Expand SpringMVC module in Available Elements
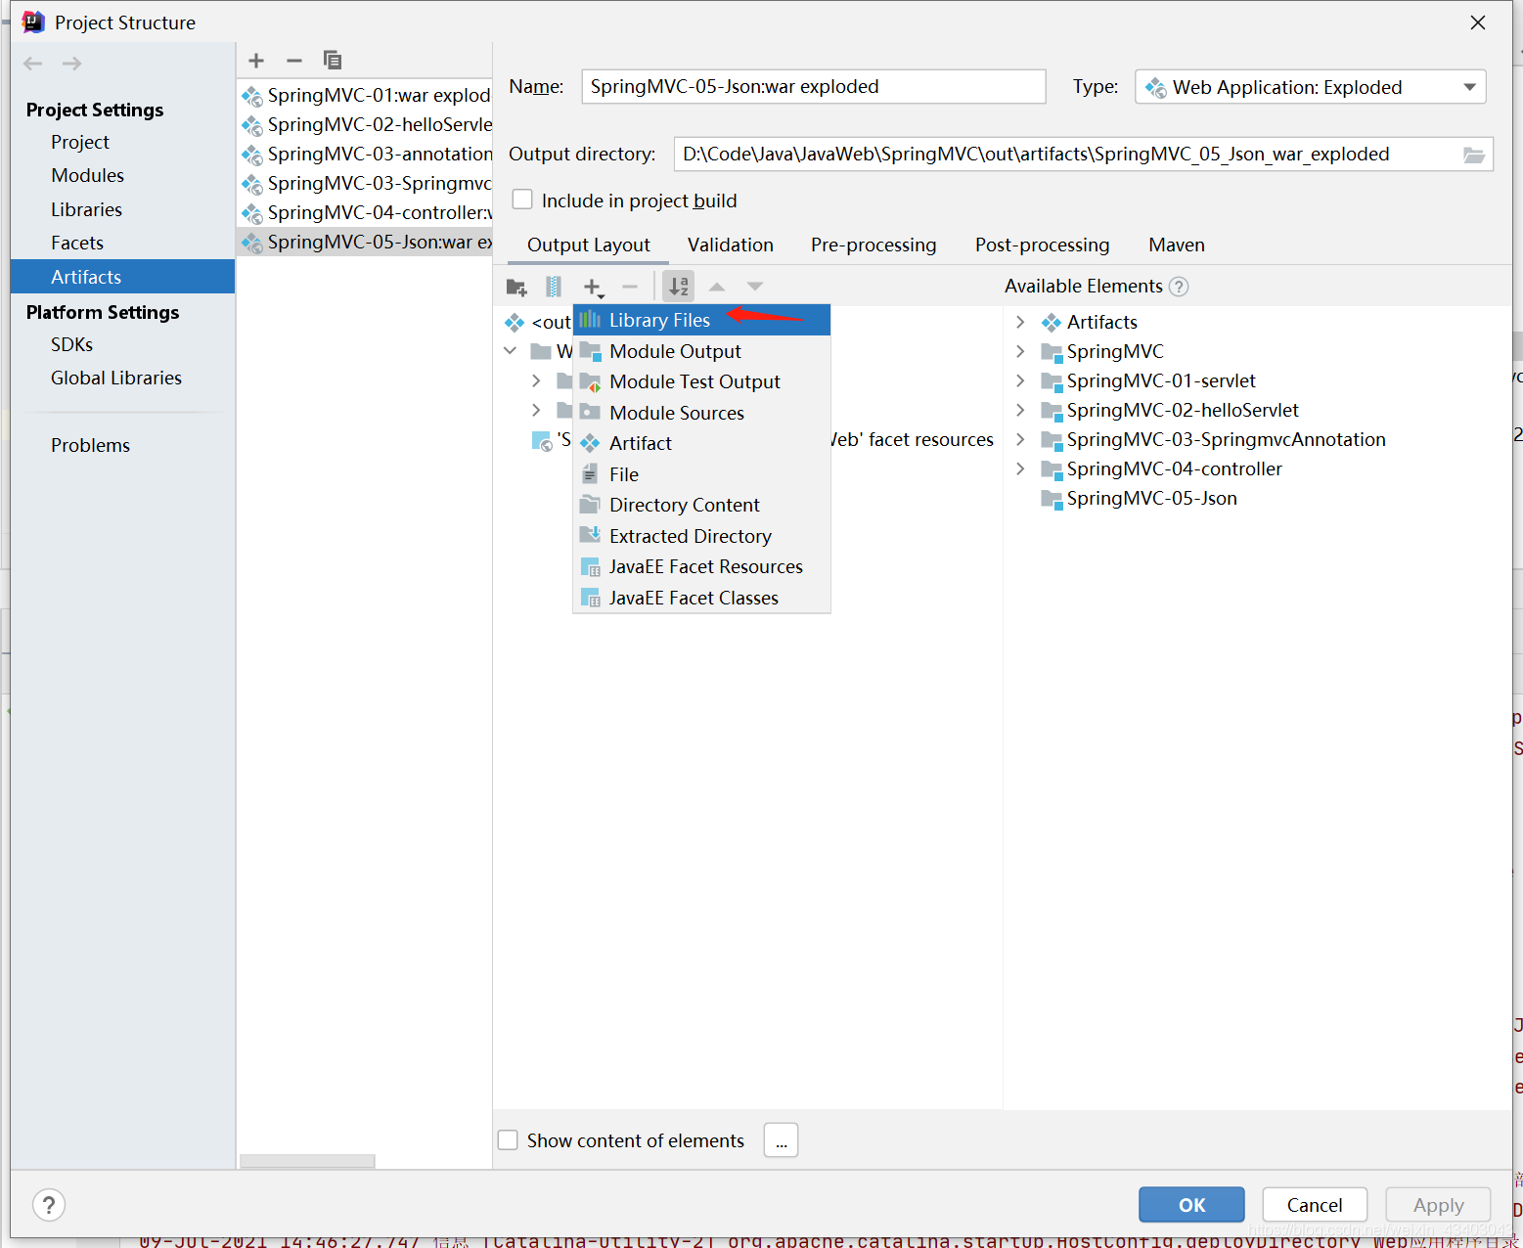 pos(1020,351)
